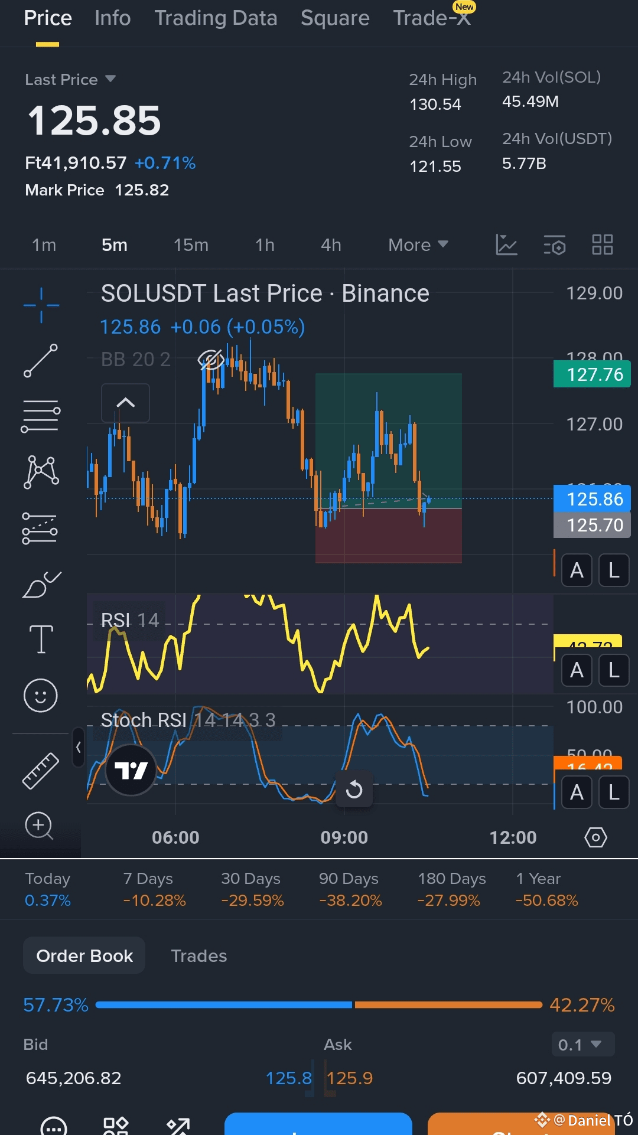The height and width of the screenshot is (1135, 638).
Task: Tap the 30 Days -29.59% performance
Action: [x=252, y=889]
